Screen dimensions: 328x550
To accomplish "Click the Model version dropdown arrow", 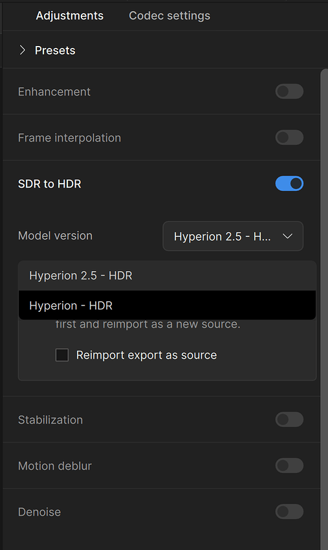I will tap(287, 236).
